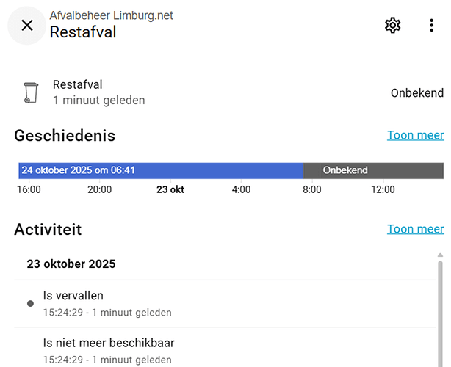Click the Restafval trash bin icon

(x=31, y=93)
